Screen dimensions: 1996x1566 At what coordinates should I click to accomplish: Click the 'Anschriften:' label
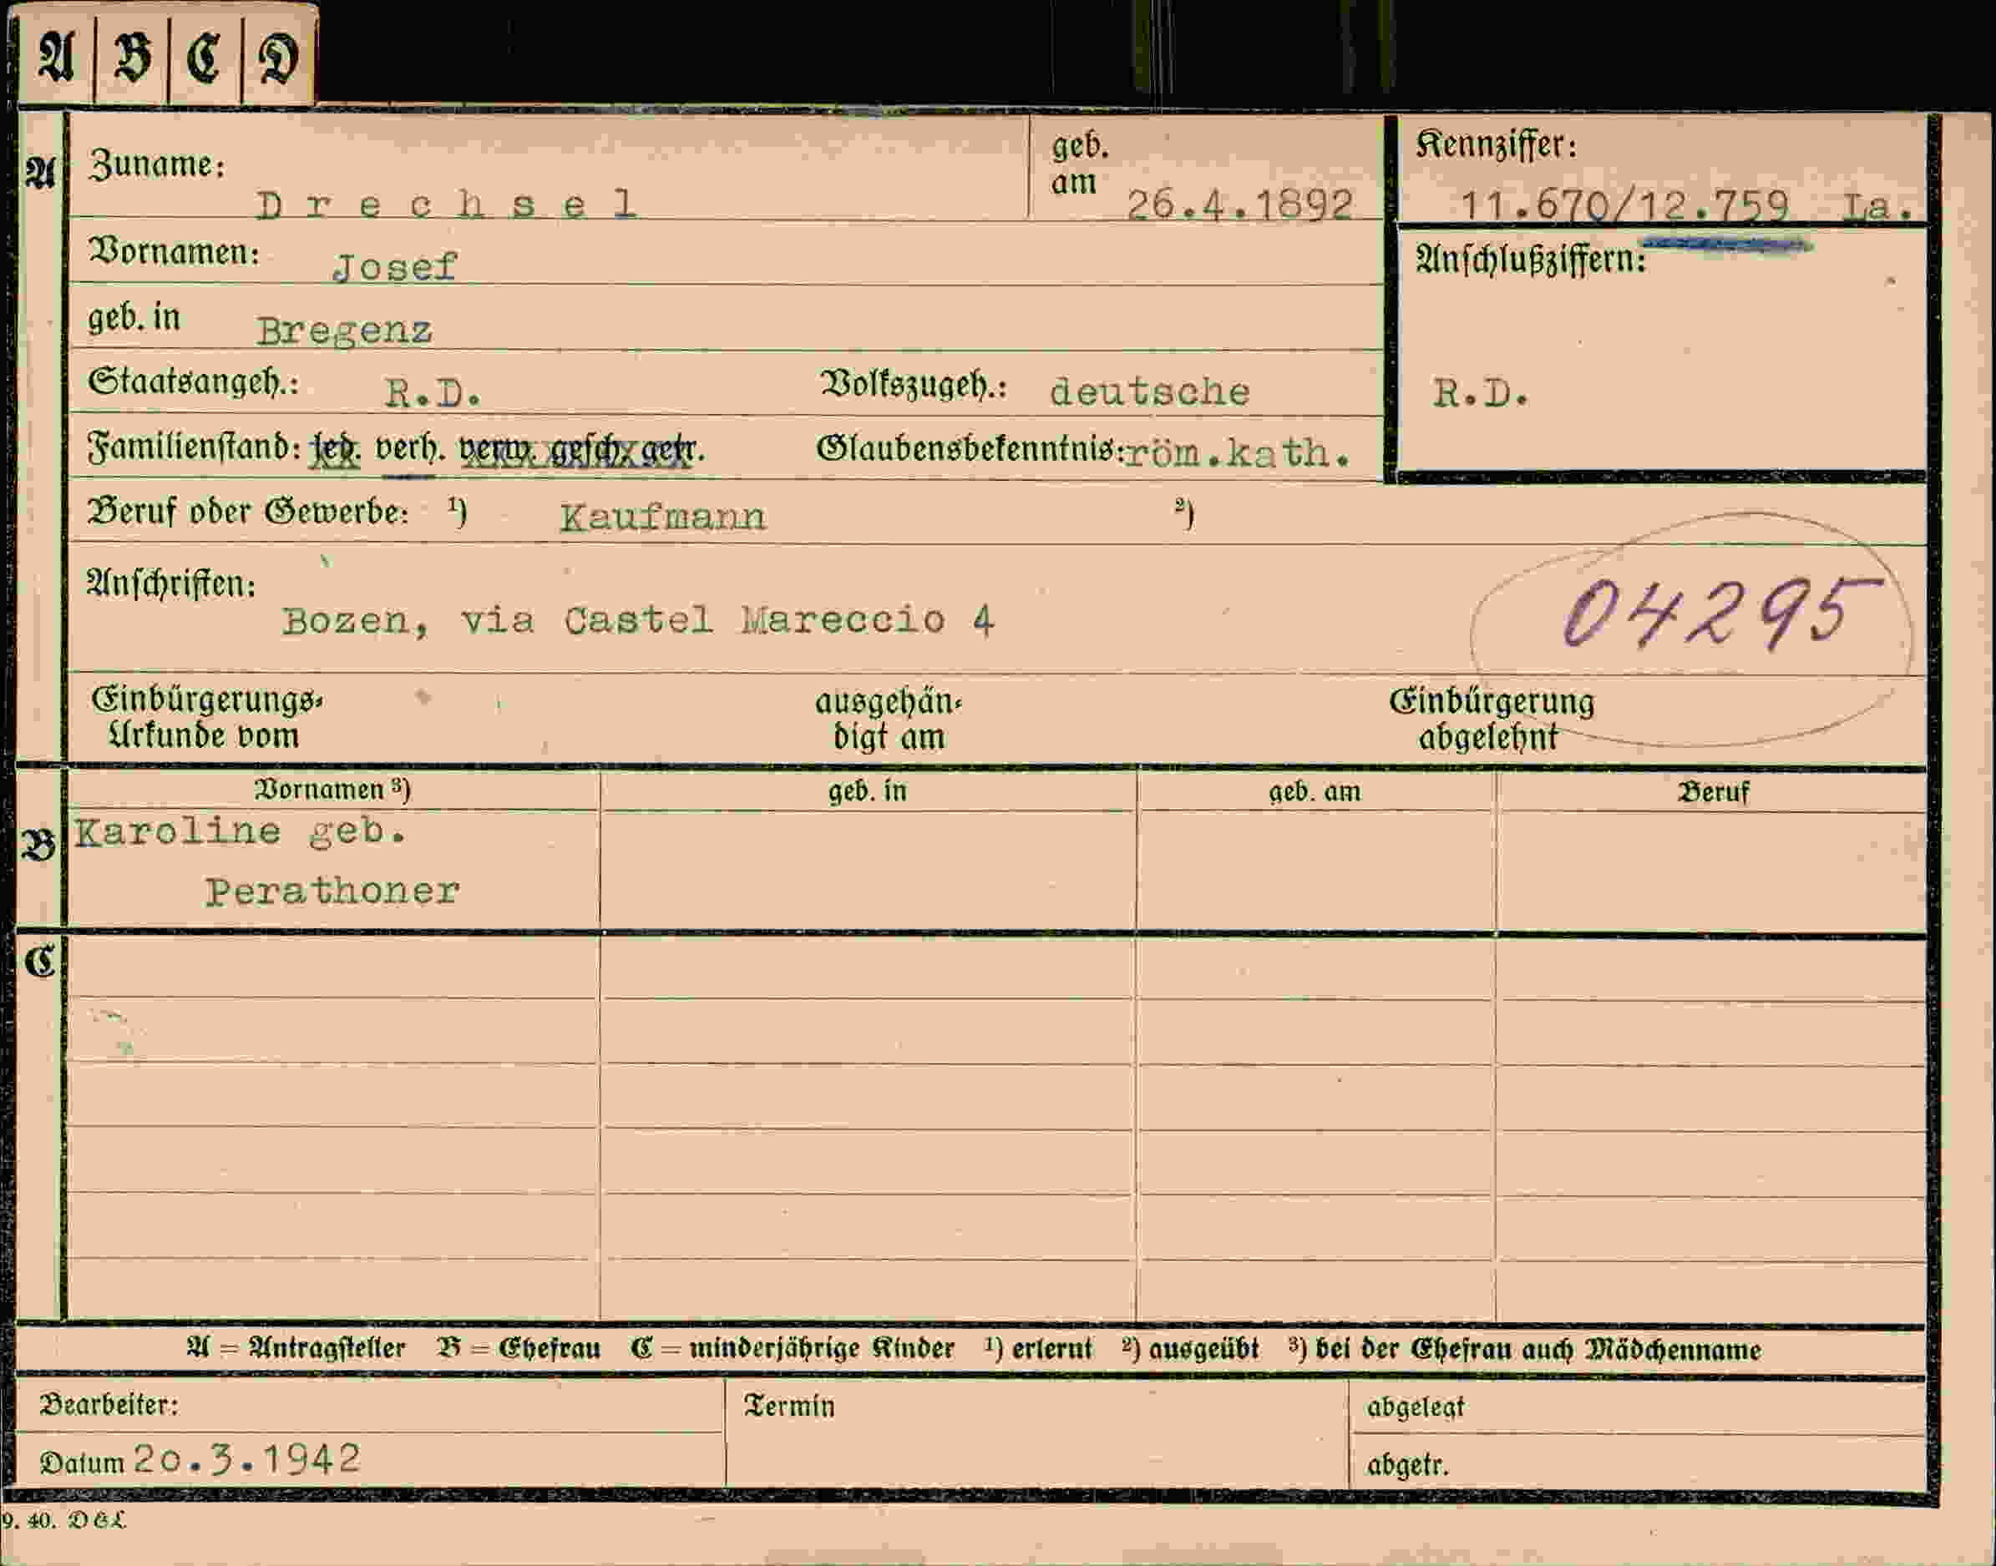(170, 583)
